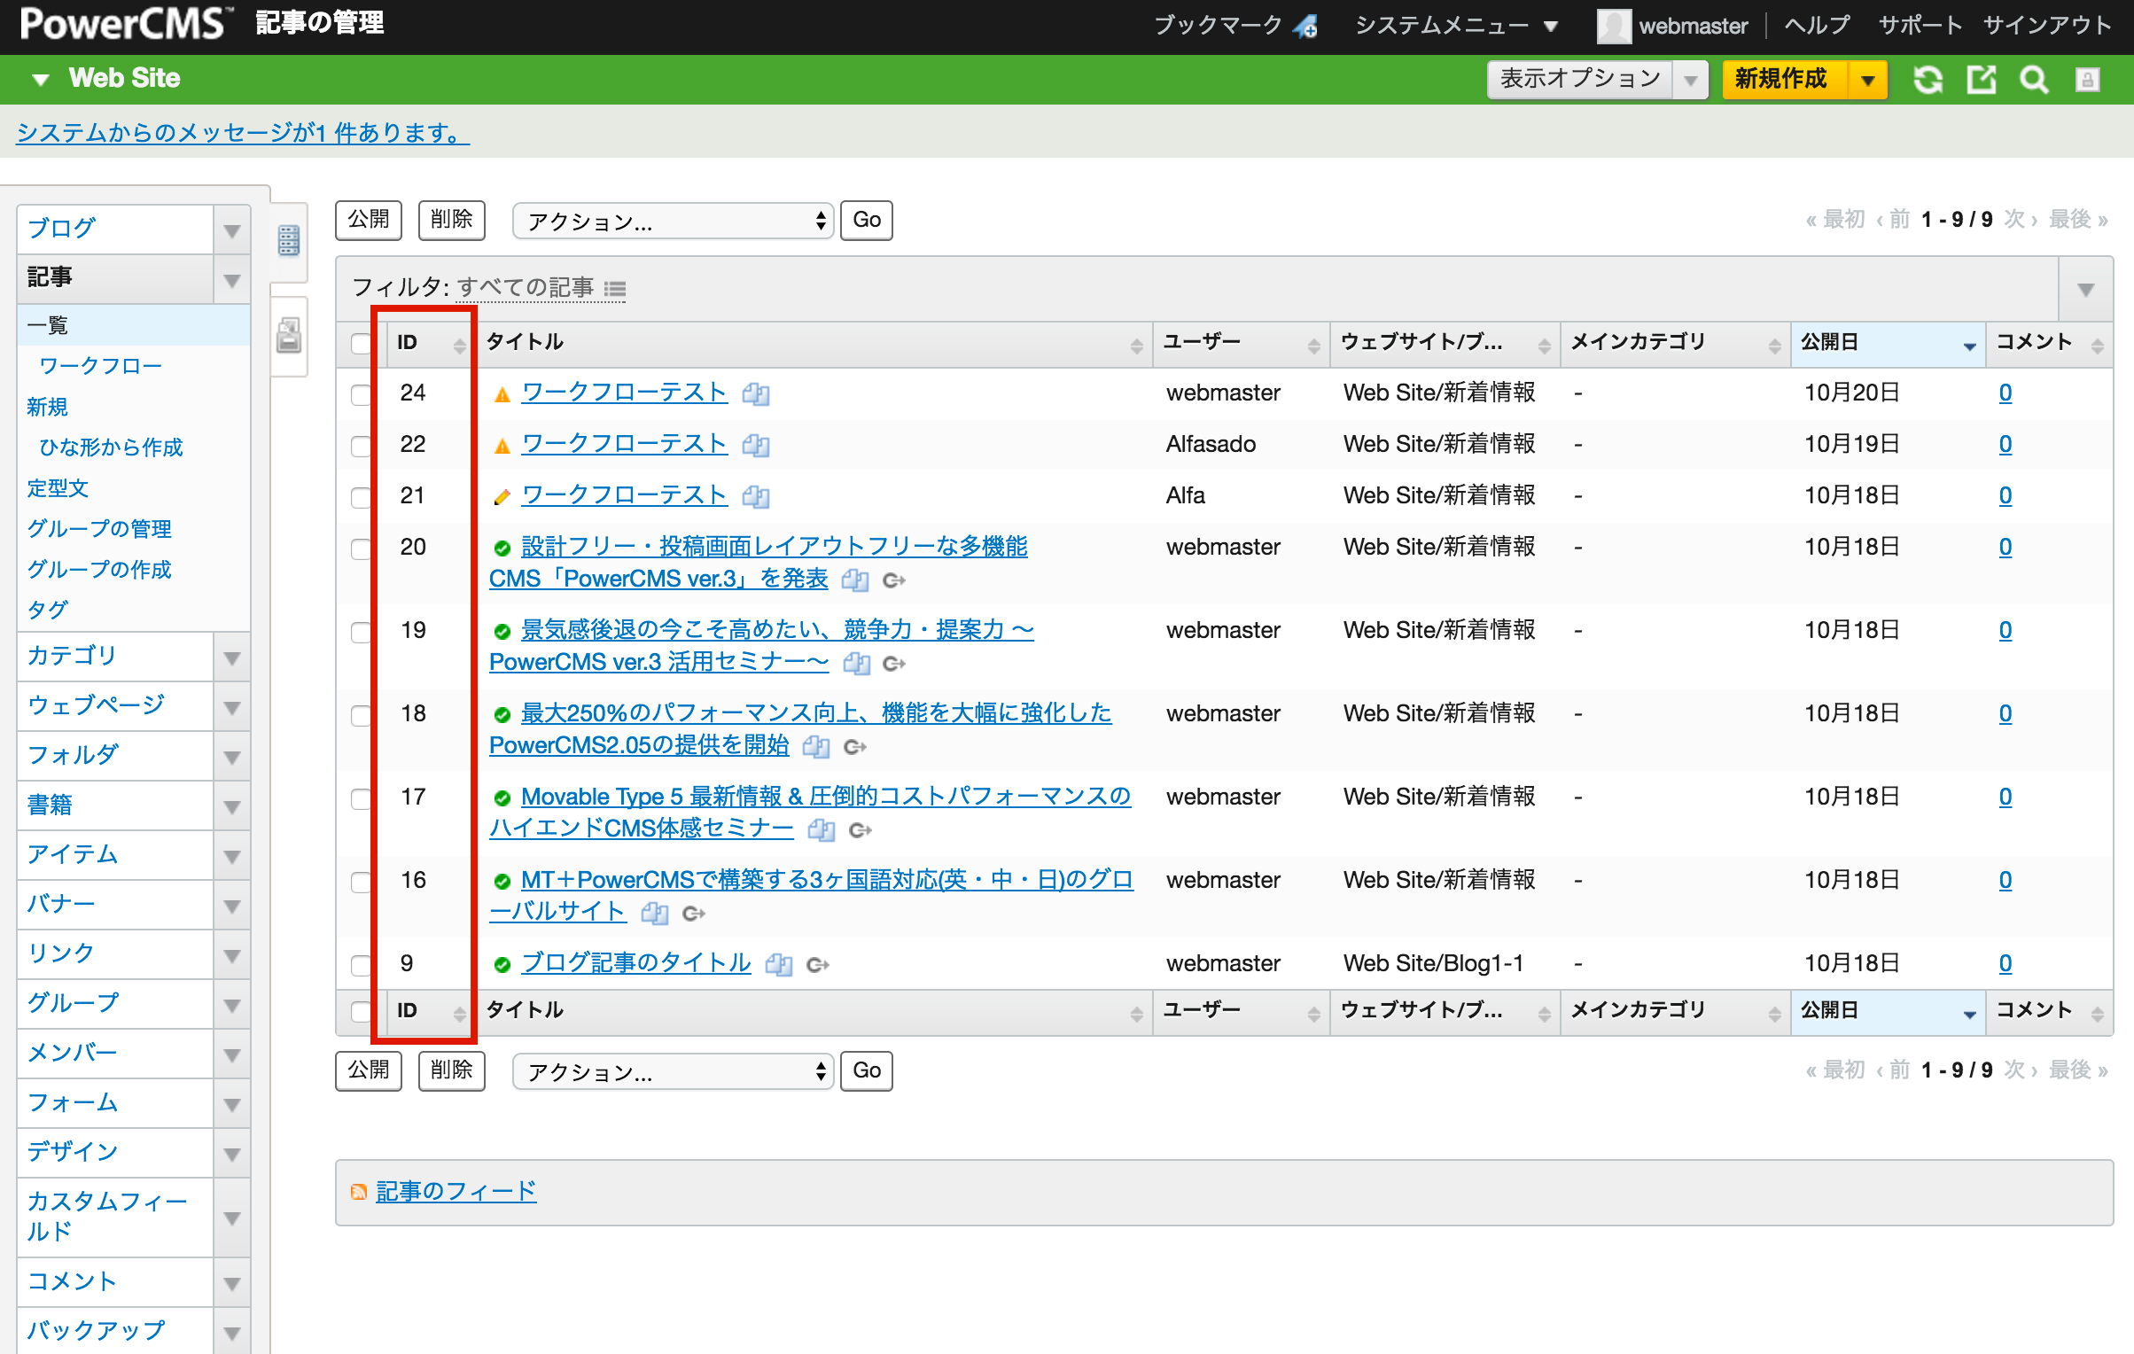Click warning status icon of entry 24

(x=502, y=395)
